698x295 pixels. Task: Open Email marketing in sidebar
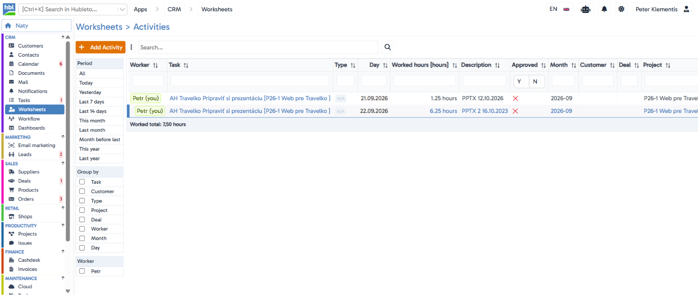click(x=36, y=145)
